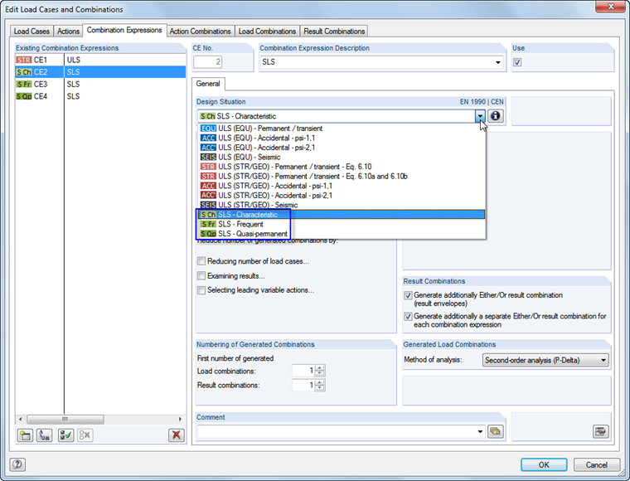Switch to the Result Combinations tab
The height and width of the screenshot is (481, 630).
[x=334, y=32]
